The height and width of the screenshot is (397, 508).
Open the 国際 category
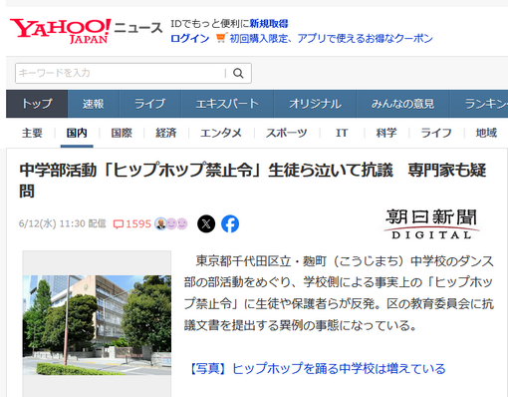[122, 133]
